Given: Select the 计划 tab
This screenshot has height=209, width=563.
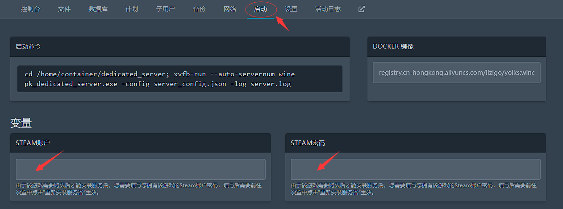Looking at the screenshot, I should click(x=132, y=9).
